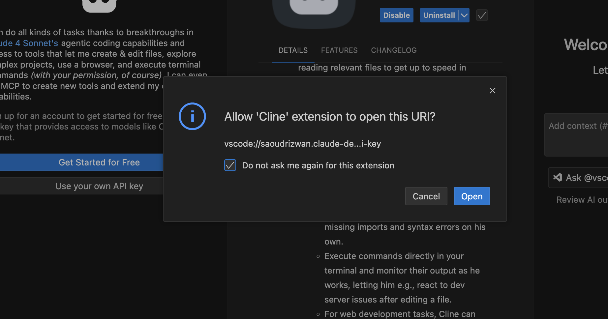608x319 pixels.
Task: Disable the Cline extension
Action: (396, 15)
